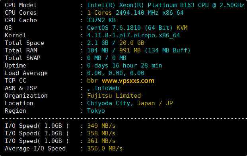
Task: Select the CentOS 7.6.1810 value
Action: pos(114,28)
